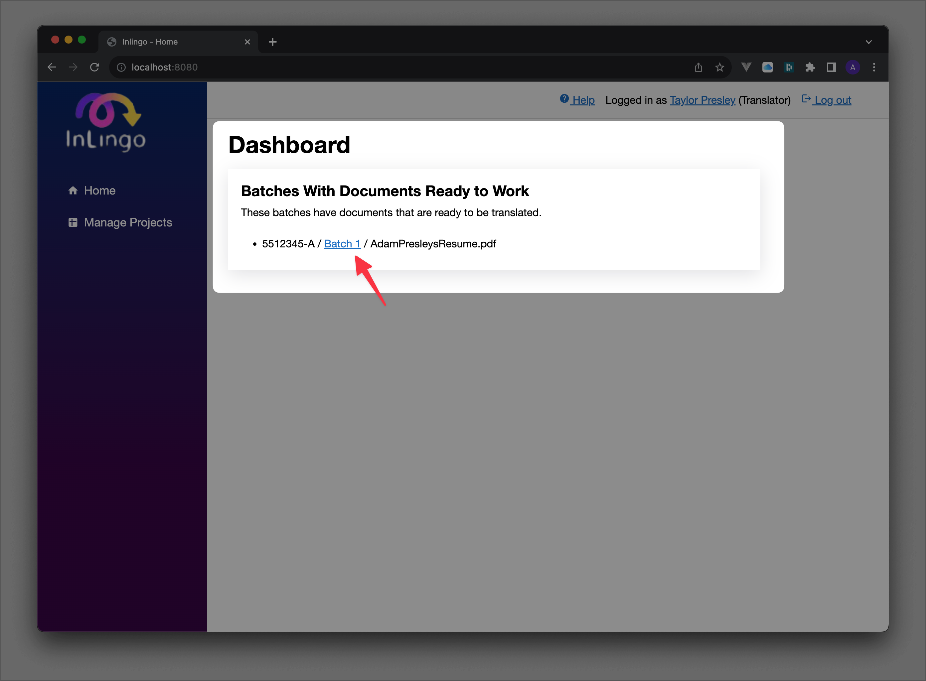Click the share icon in the address bar
Viewport: 926px width, 681px height.
coord(698,67)
